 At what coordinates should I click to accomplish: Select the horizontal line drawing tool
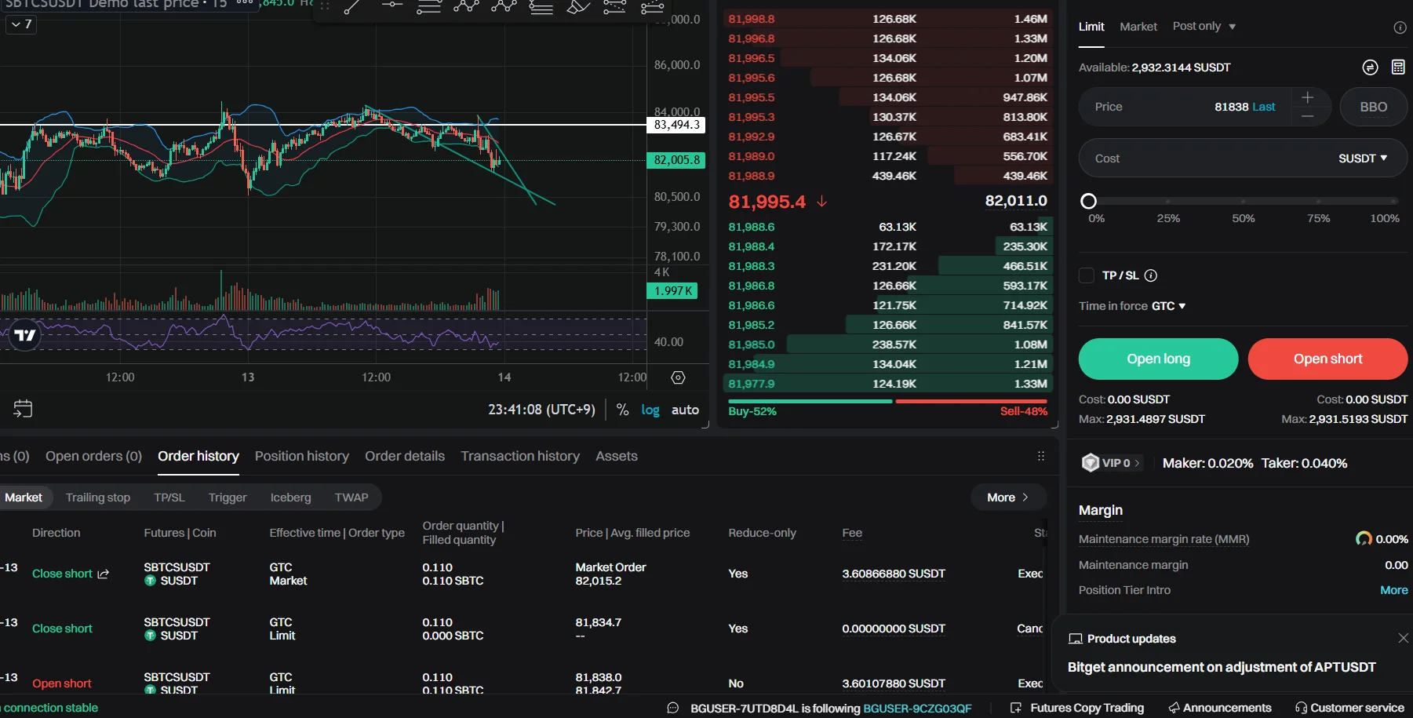click(391, 6)
